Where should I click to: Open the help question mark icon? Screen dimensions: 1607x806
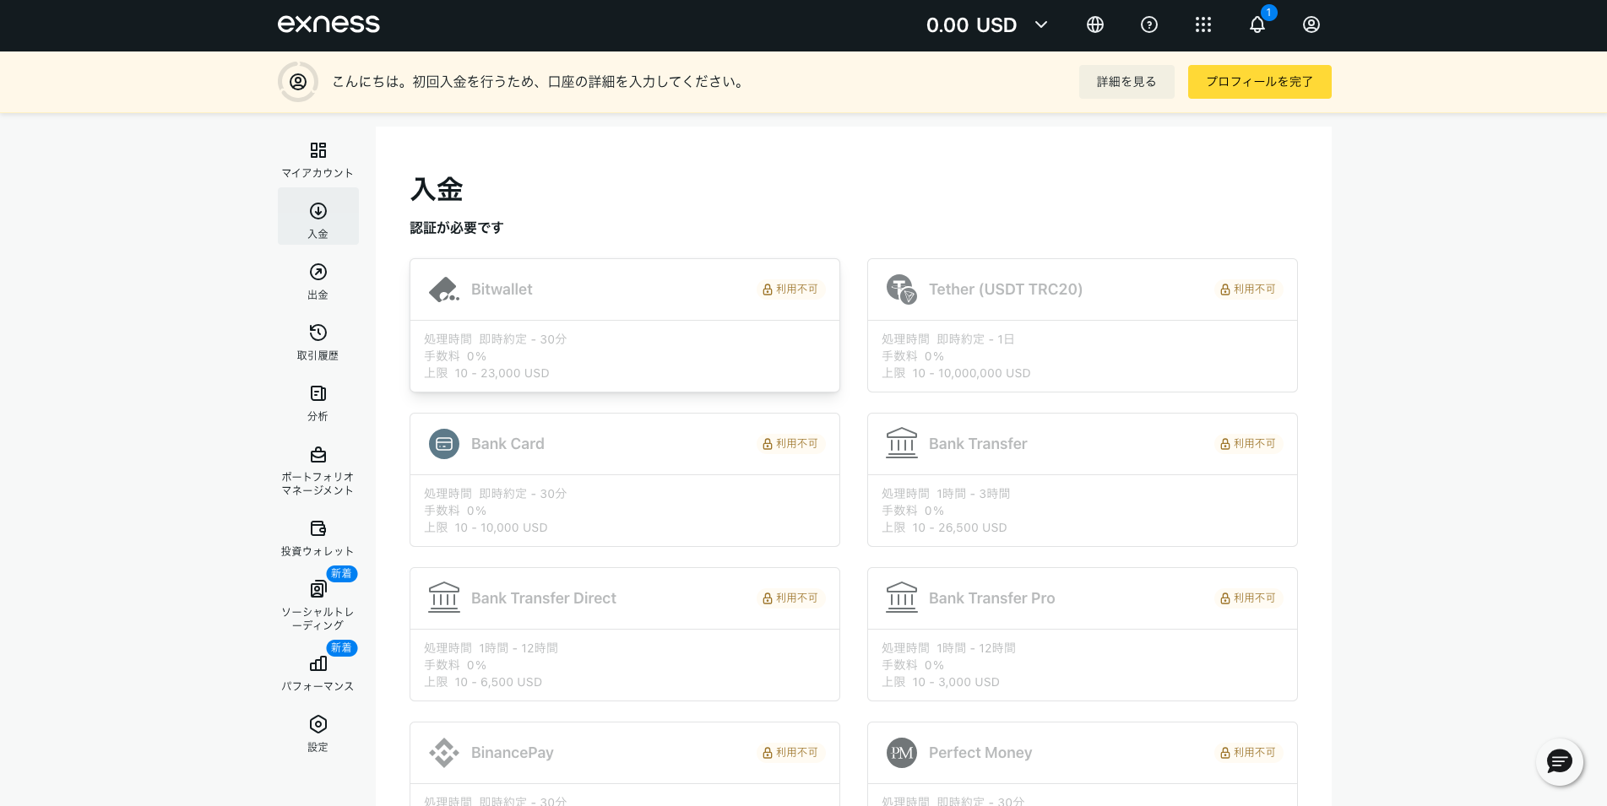tap(1149, 24)
